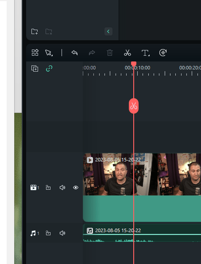Mute video track 1 audio
This screenshot has height=264, width=201.
tap(62, 187)
